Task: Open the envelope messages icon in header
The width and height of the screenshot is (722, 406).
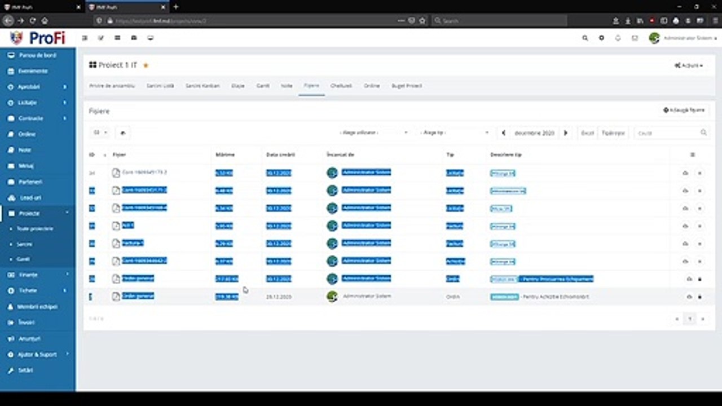Action: tap(635, 38)
